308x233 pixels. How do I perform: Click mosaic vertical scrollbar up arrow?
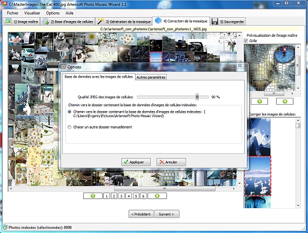[239, 36]
